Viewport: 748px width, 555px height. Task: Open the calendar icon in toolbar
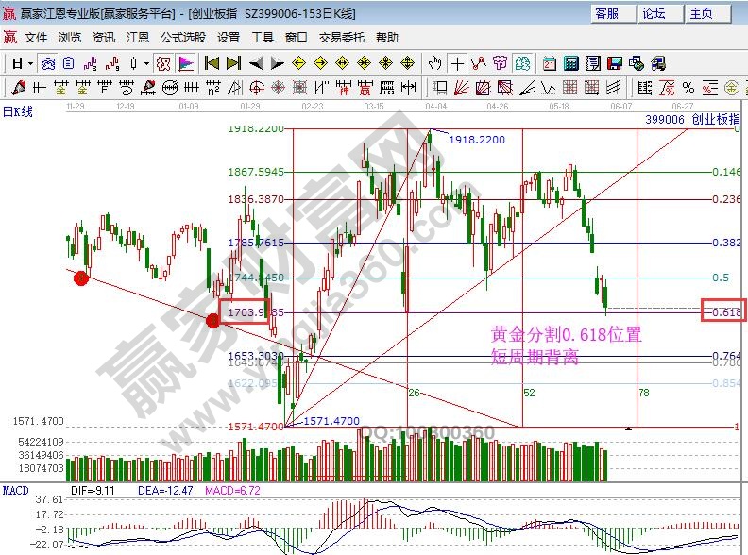point(550,63)
